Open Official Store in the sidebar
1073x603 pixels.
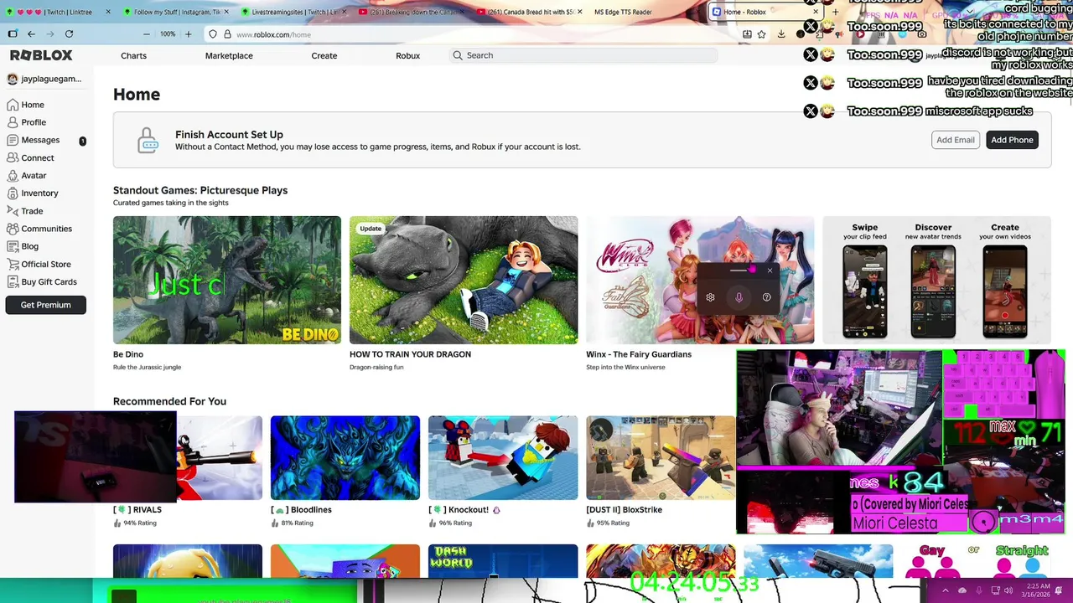click(39, 264)
